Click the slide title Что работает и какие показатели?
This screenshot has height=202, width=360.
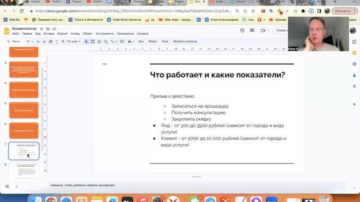[x=218, y=75]
